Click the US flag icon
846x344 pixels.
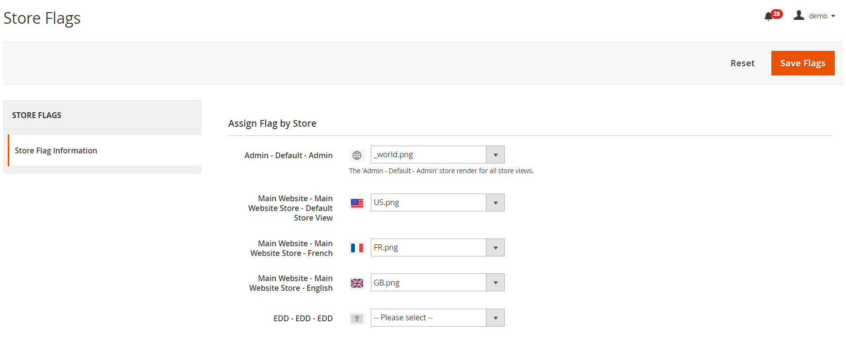click(357, 203)
